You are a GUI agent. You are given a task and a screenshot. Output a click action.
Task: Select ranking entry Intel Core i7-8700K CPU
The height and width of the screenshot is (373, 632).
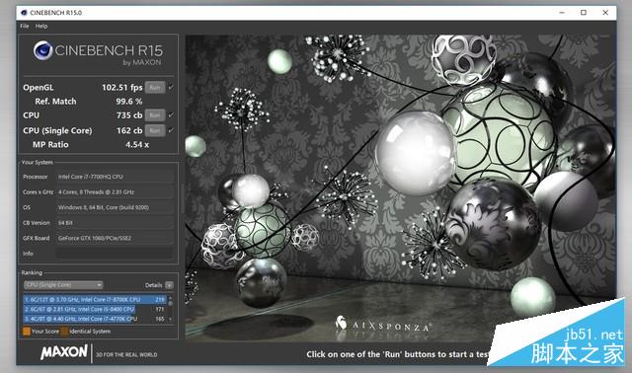[95, 300]
